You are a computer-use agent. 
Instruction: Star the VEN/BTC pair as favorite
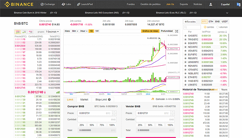point(186,51)
